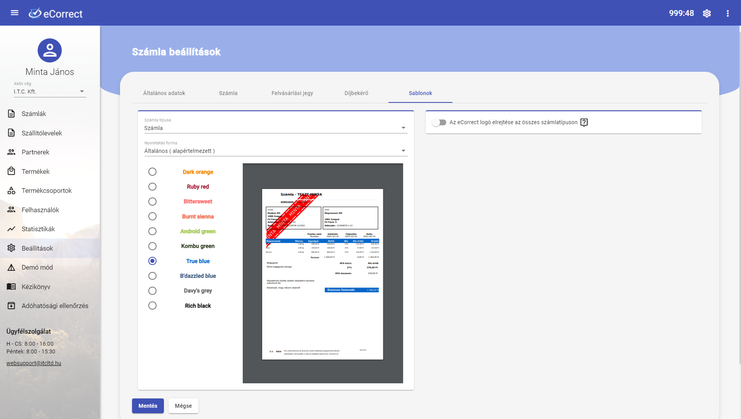Screen dimensions: 741x419
Task: Open the vertical three-dot more menu
Action: tap(727, 13)
